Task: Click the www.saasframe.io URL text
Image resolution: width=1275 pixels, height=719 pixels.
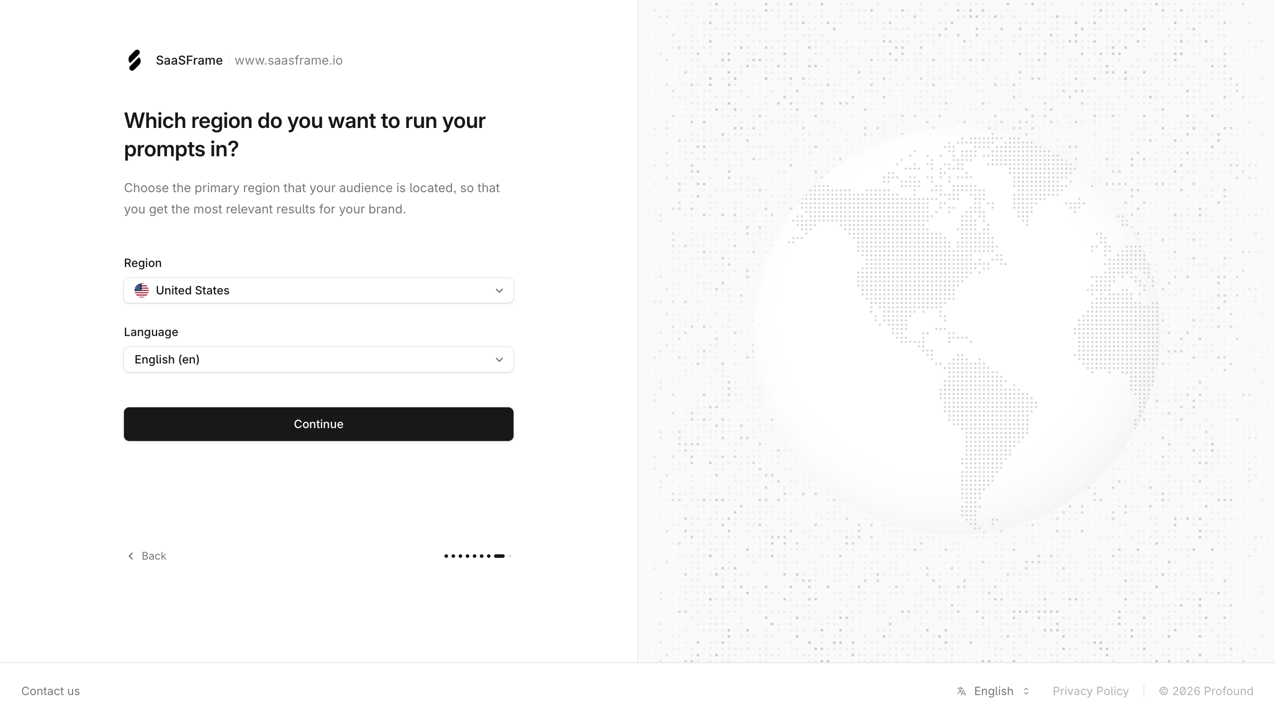Action: (289, 60)
